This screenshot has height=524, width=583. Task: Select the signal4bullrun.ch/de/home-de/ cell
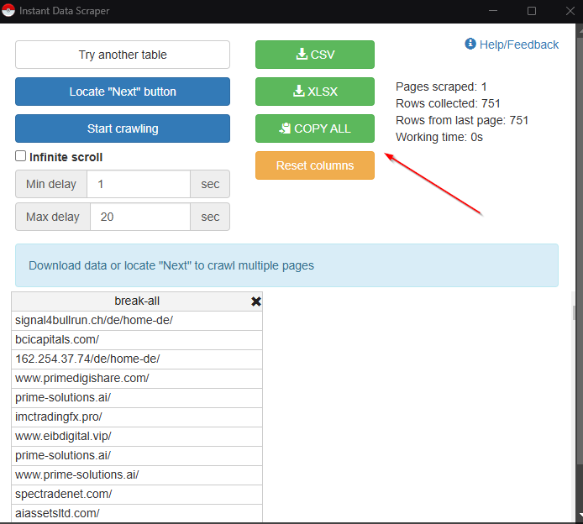pos(137,320)
